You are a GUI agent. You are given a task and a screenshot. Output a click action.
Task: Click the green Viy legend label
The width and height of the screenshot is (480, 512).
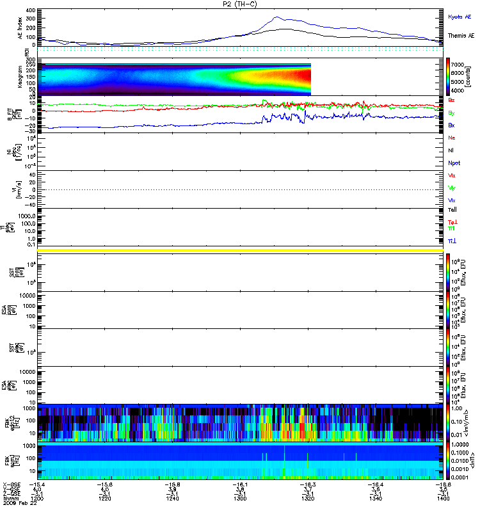451,188
